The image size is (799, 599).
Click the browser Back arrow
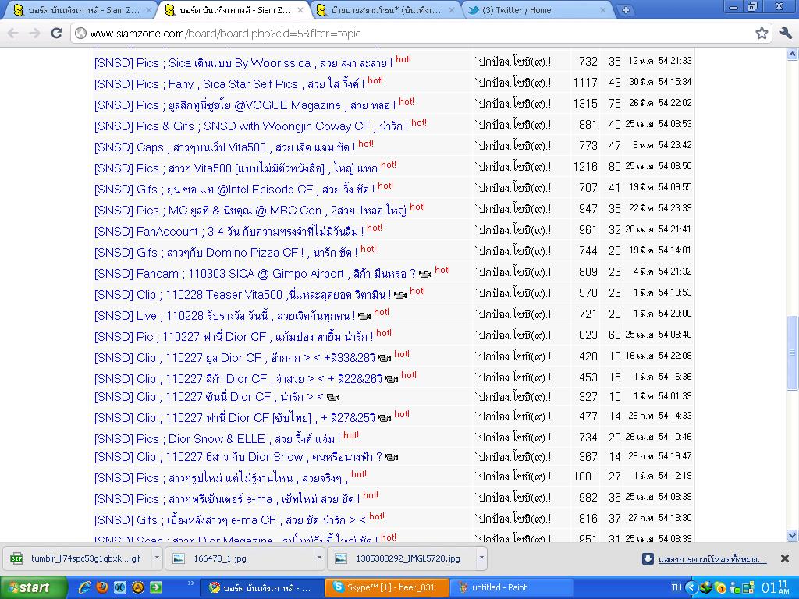pos(13,34)
